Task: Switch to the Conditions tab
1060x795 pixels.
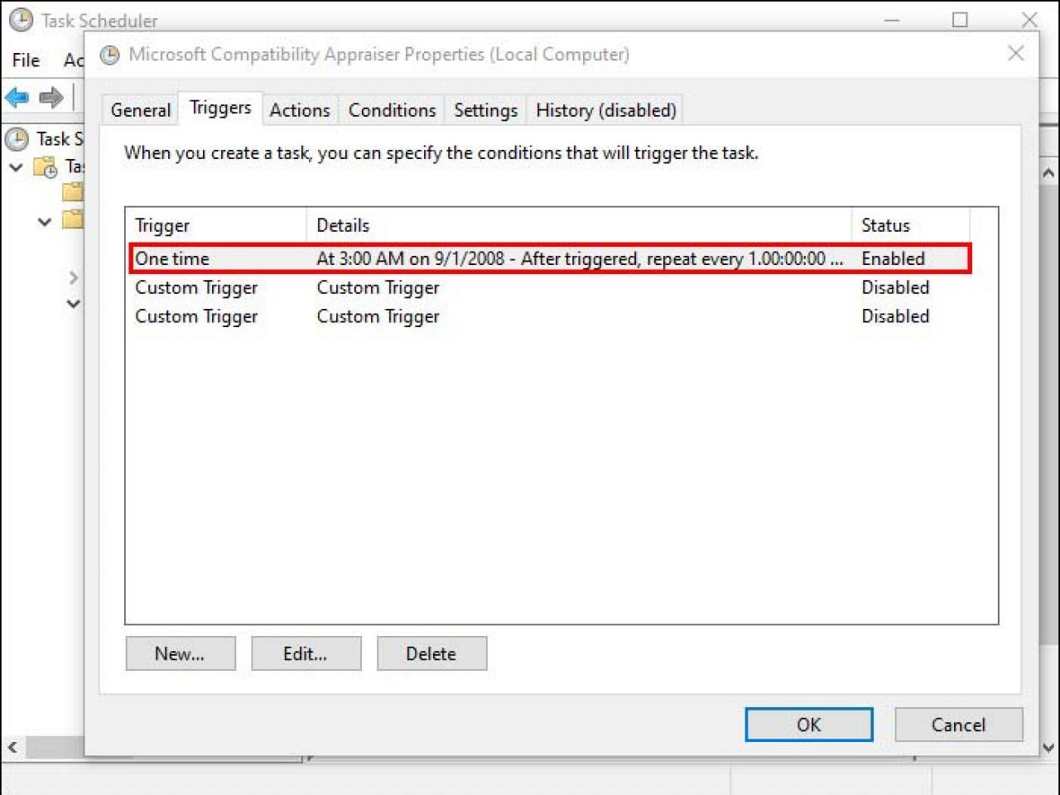Action: (x=391, y=110)
